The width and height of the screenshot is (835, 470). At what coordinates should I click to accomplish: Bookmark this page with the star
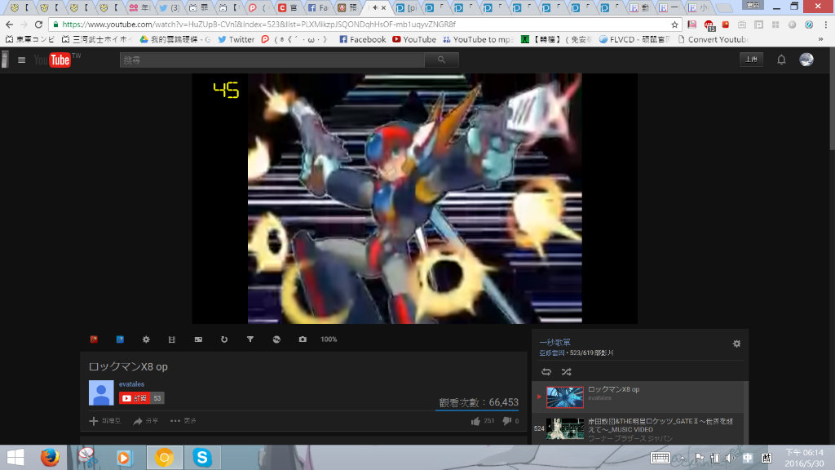point(674,24)
